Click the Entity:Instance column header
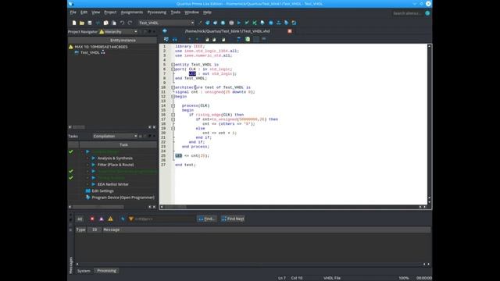Viewport: 500px width, 281px height. click(123, 41)
